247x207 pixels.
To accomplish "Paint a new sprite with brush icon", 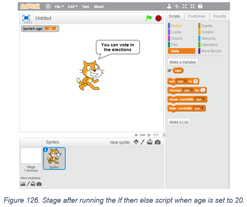I will 142,142.
